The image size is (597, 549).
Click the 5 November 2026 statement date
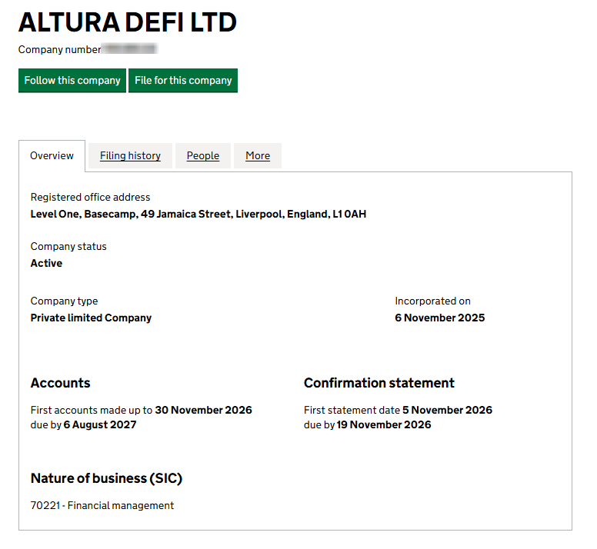(x=448, y=410)
